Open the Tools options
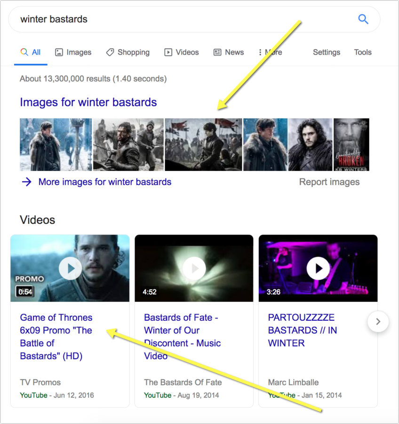Screen dimensions: 399x424 tap(363, 52)
